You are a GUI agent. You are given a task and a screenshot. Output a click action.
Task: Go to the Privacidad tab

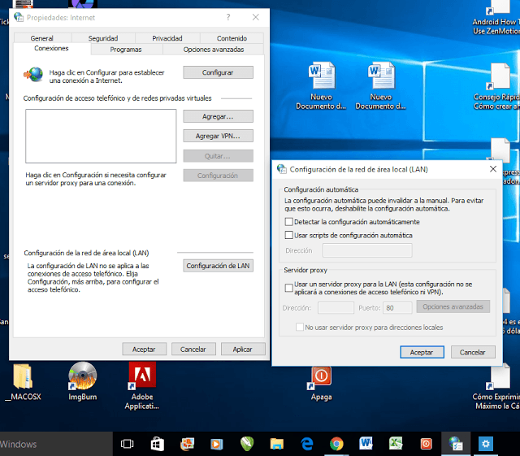pos(167,38)
